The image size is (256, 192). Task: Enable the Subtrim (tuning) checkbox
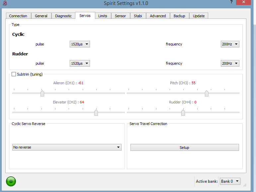pos(14,74)
